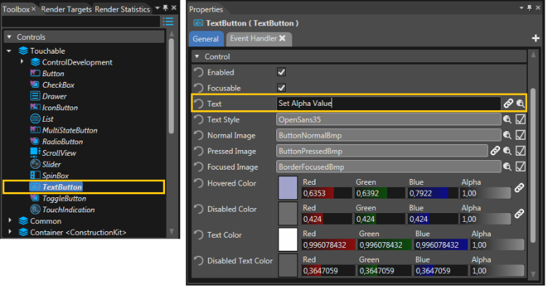This screenshot has width=546, height=287.
Task: Select the SpinBox control icon
Action: tap(35, 175)
